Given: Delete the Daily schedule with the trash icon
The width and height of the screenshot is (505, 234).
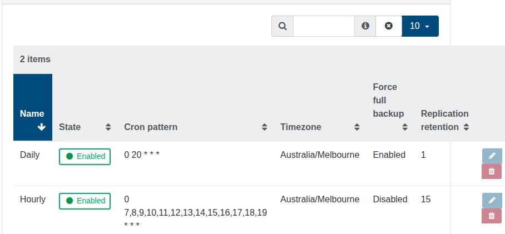Looking at the screenshot, I should click(x=491, y=172).
